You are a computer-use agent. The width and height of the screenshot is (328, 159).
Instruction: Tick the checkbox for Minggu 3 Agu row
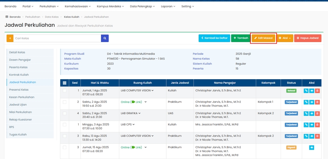pos(65,125)
